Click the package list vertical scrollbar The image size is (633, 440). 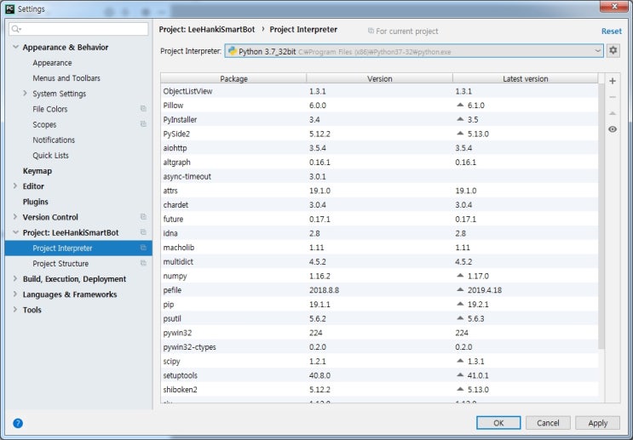tap(601, 216)
